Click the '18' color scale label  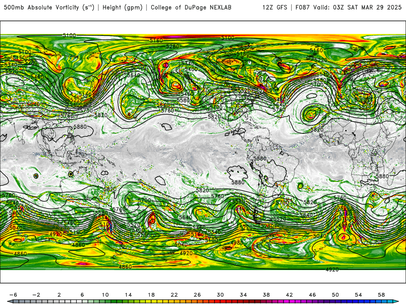click(x=151, y=295)
